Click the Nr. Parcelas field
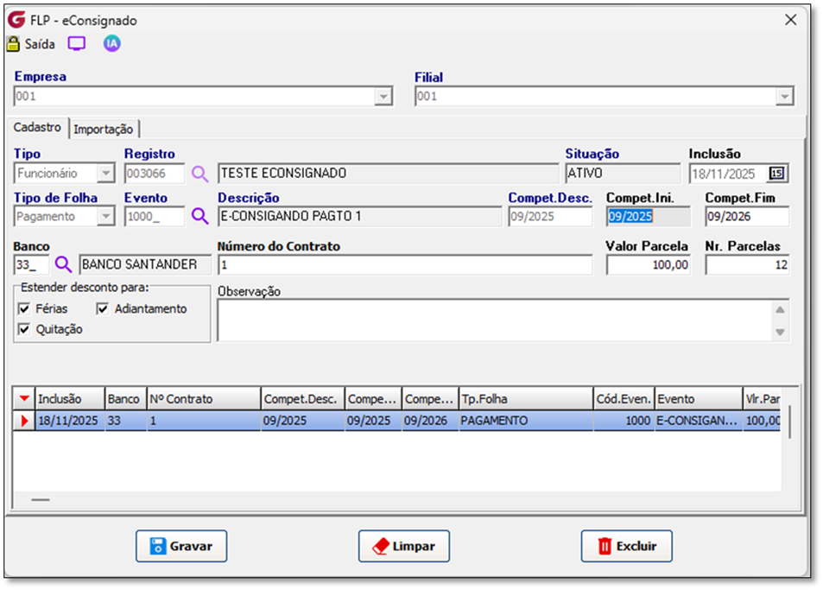Screen dimensions: 823x590 coord(747,264)
